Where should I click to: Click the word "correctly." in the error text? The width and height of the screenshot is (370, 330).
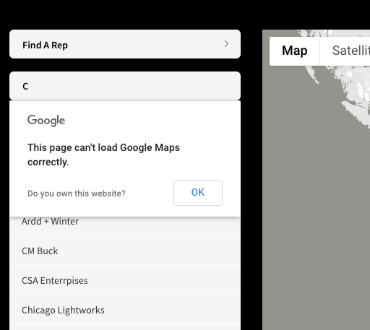coord(48,162)
